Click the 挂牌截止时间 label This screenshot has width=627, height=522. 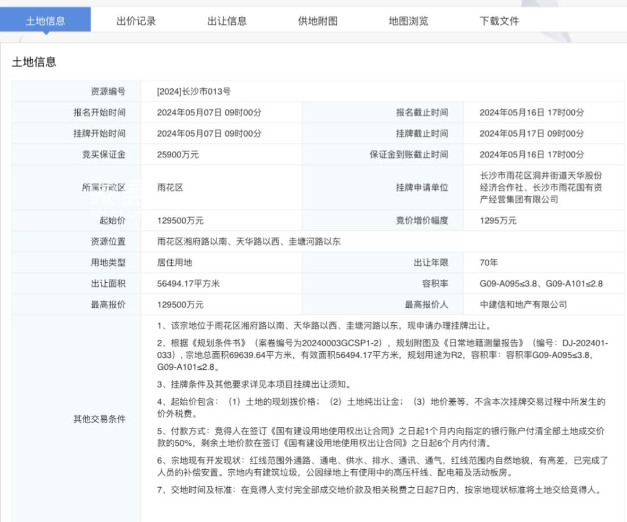pos(421,134)
